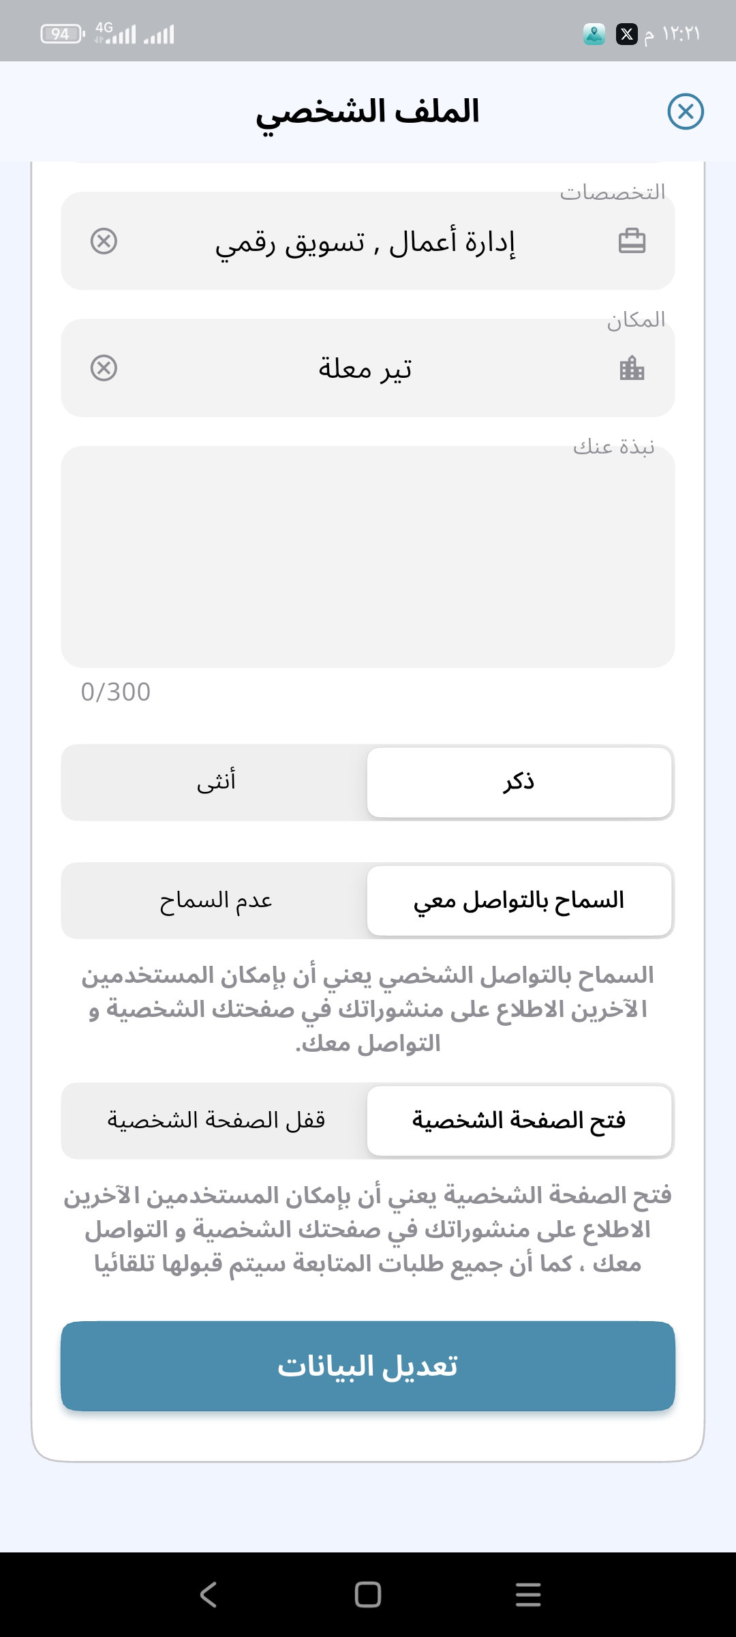Tap the Android back navigation button

(209, 1594)
